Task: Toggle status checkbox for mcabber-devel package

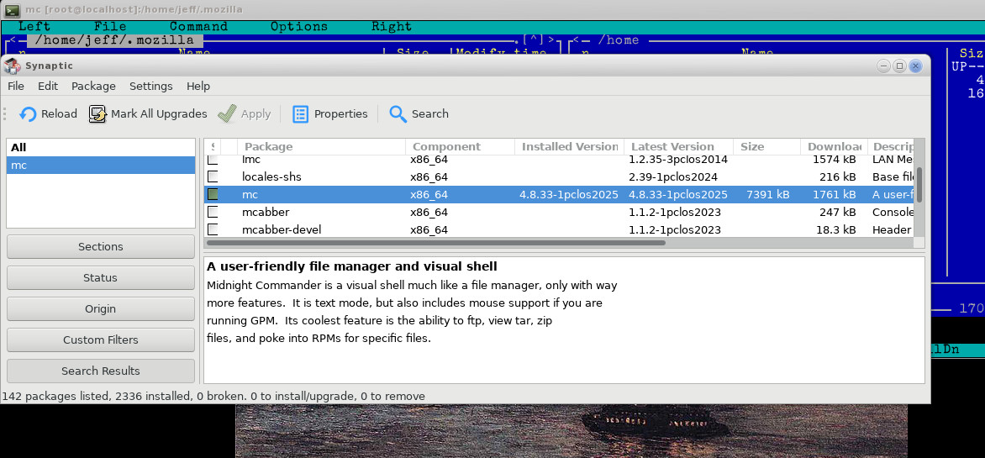Action: 213,229
